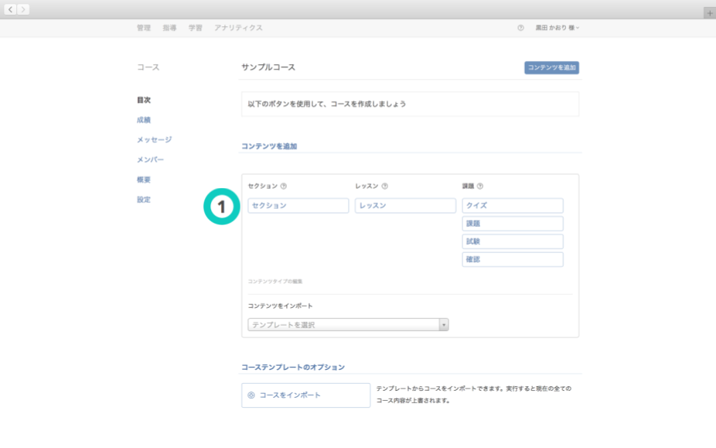Image resolution: width=716 pixels, height=448 pixels.
Task: Click help icon next to 課題 label
Action: [480, 186]
